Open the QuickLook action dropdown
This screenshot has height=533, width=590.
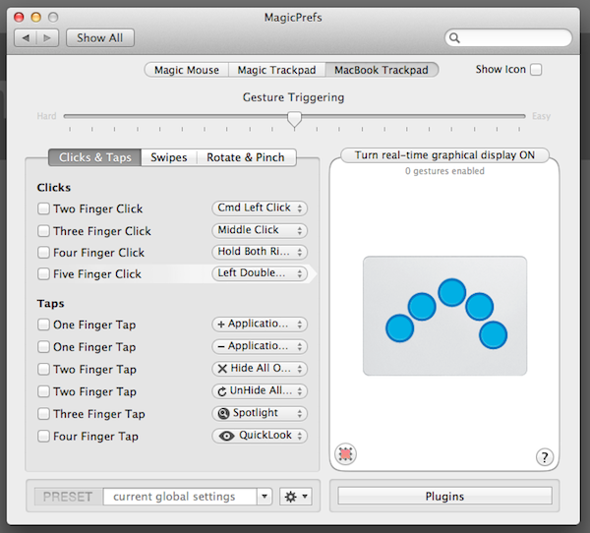[x=260, y=436]
